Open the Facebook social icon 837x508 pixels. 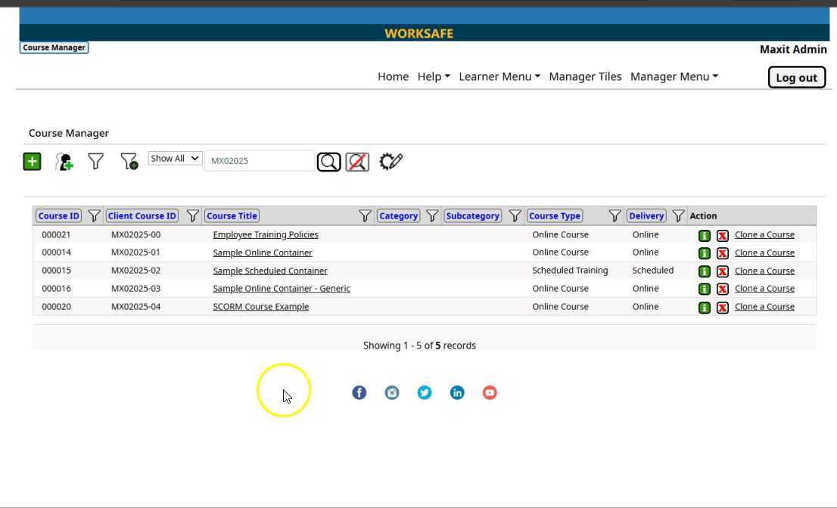coord(359,392)
